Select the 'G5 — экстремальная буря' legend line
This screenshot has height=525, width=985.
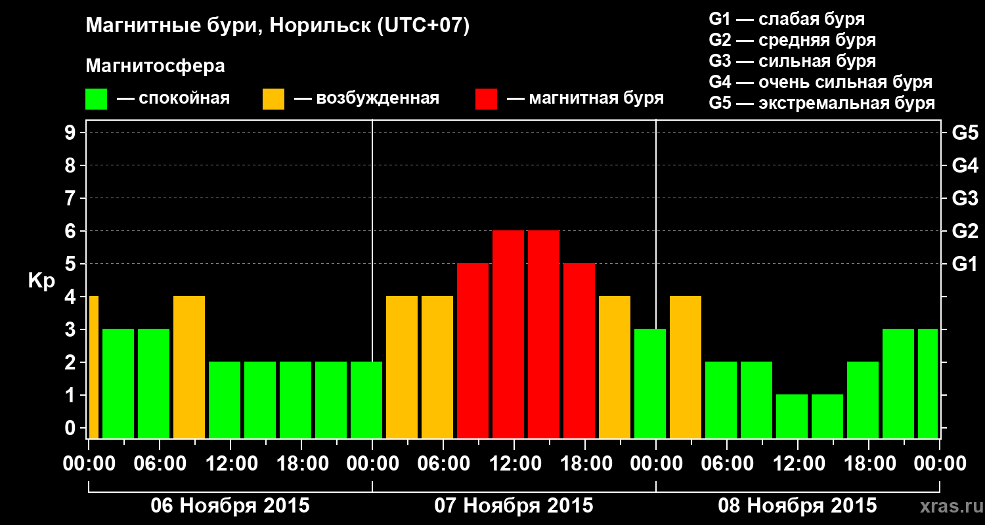[x=822, y=103]
